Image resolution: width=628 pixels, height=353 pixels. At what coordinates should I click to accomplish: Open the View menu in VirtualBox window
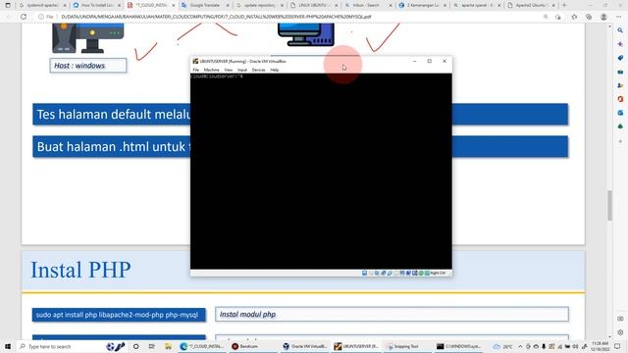pos(229,70)
